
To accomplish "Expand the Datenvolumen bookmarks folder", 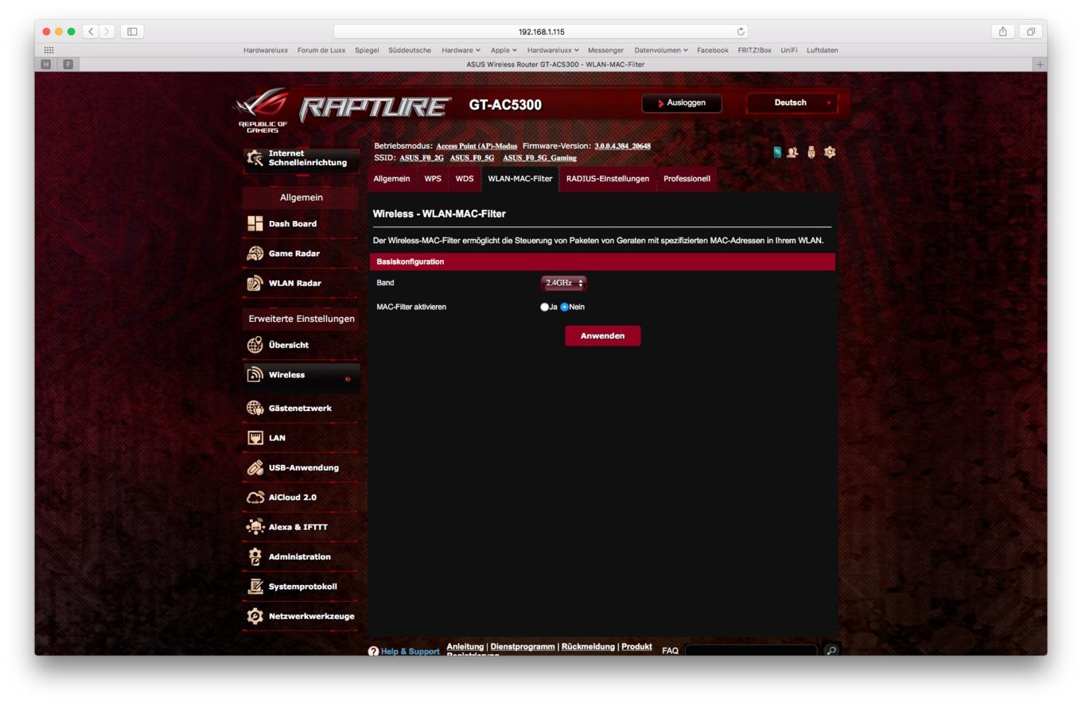I will (661, 50).
